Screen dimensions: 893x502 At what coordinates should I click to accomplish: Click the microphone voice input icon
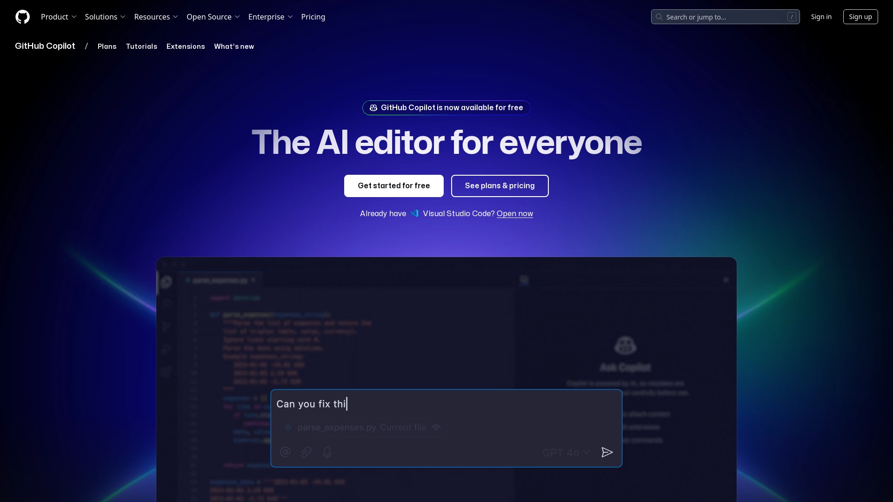pos(327,452)
